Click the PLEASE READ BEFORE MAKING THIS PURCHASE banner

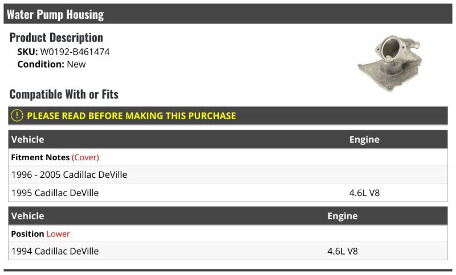click(x=228, y=115)
